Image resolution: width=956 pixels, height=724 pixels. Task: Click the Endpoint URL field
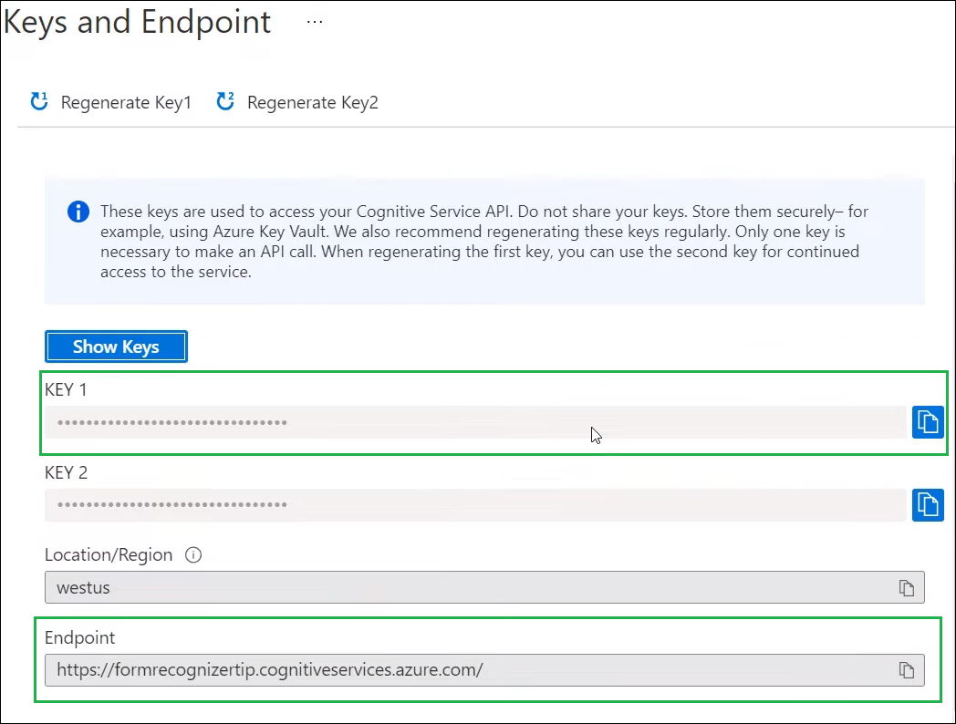[x=484, y=670]
